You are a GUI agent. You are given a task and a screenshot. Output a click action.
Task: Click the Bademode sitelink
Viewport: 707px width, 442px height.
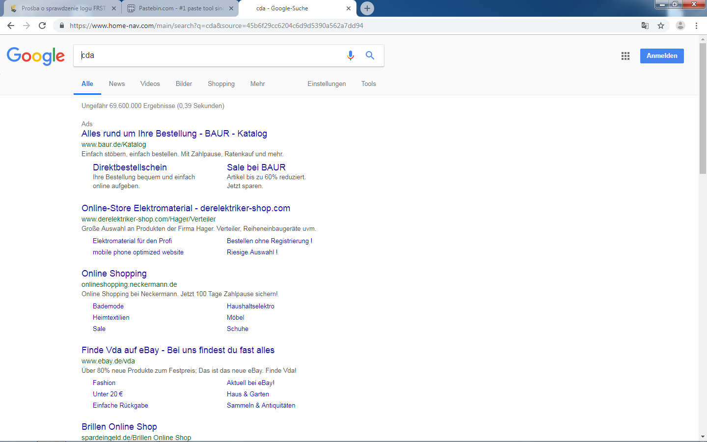[109, 306]
